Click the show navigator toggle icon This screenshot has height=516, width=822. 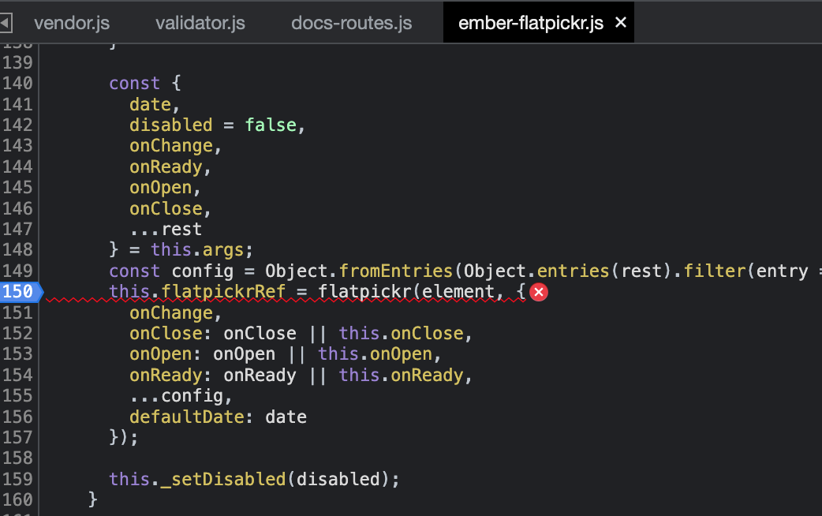tap(6, 23)
